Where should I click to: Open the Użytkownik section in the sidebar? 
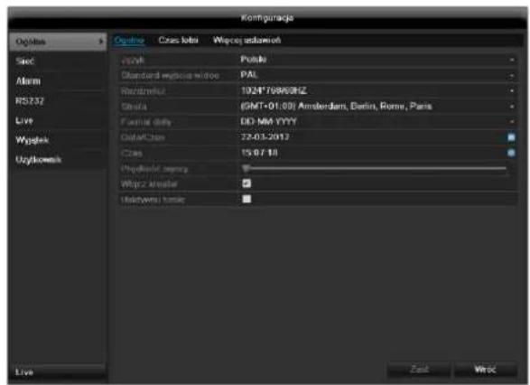click(x=58, y=160)
